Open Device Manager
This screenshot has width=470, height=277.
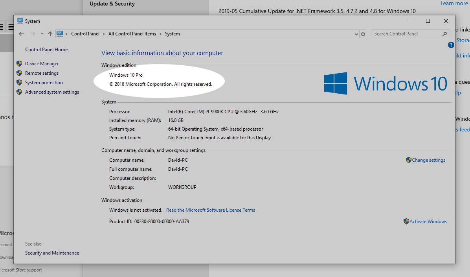pyautogui.click(x=42, y=64)
